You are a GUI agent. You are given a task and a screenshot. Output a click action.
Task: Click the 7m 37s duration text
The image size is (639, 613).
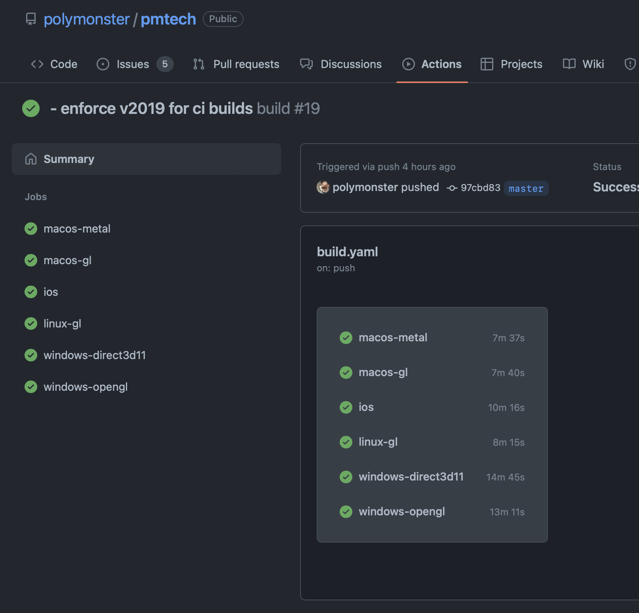tap(508, 338)
